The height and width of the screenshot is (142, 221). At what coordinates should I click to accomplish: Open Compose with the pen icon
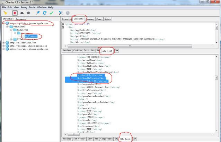click(x=38, y=13)
